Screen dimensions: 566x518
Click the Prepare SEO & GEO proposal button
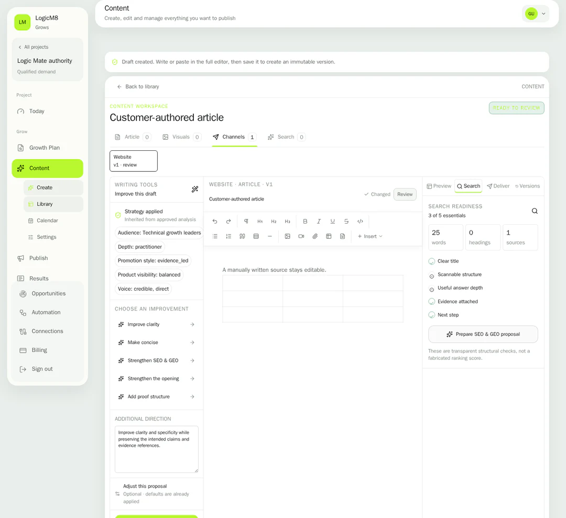pyautogui.click(x=483, y=334)
